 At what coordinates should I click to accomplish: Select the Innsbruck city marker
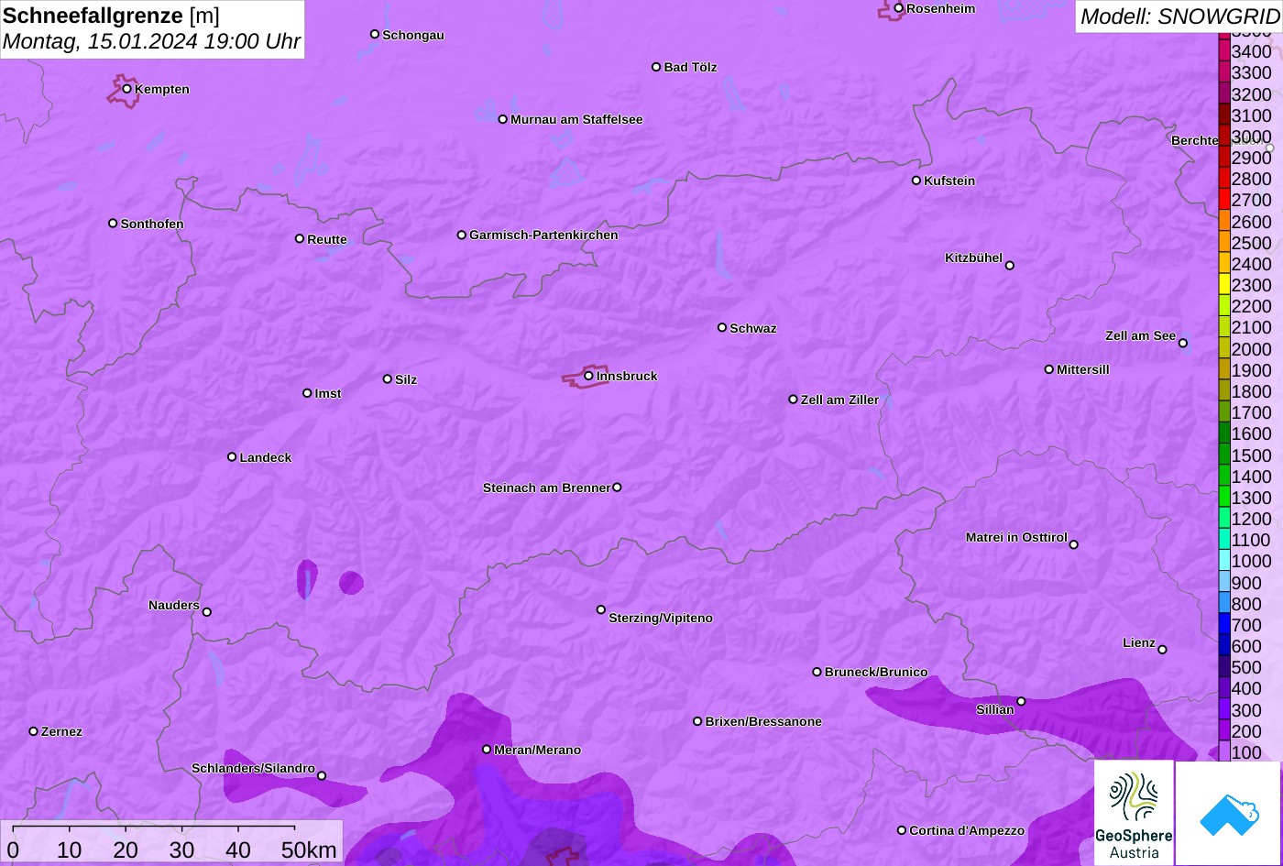pyautogui.click(x=588, y=376)
